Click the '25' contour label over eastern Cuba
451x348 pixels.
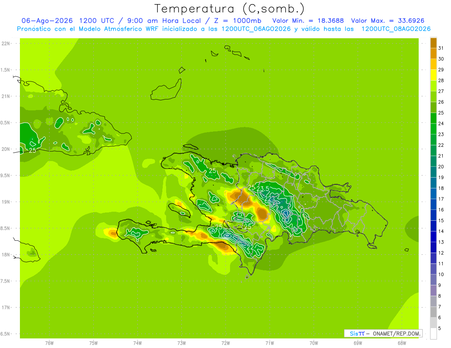(33, 150)
